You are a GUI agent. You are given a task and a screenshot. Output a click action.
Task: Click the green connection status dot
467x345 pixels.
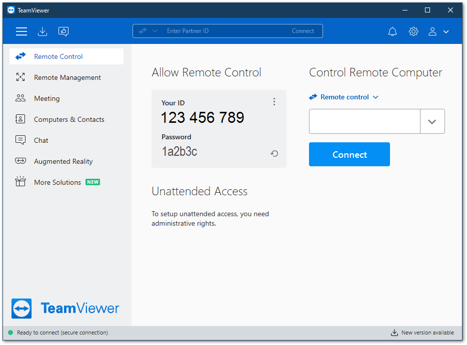[10, 333]
